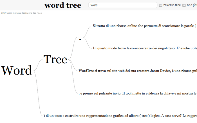Enable the reverse tree checkbox

[x=161, y=5]
